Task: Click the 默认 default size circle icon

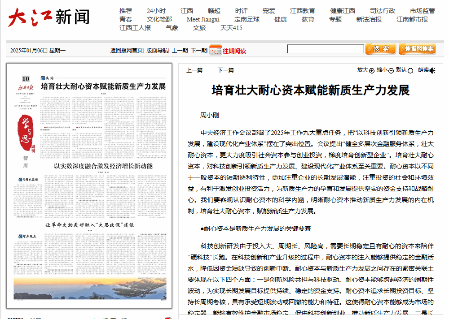Action: [410, 70]
